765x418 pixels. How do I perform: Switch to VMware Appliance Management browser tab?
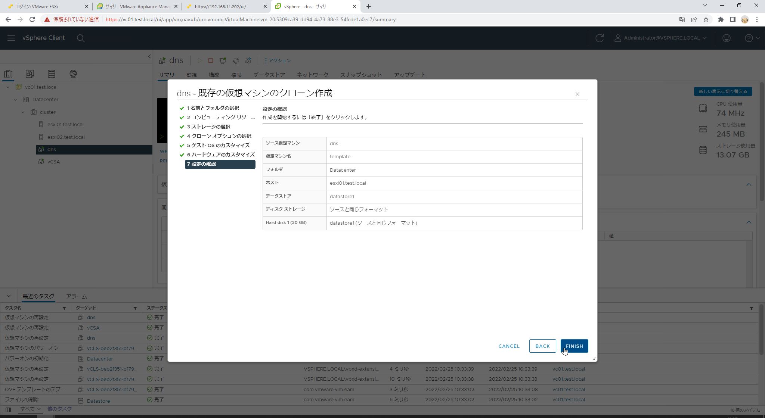tap(137, 6)
